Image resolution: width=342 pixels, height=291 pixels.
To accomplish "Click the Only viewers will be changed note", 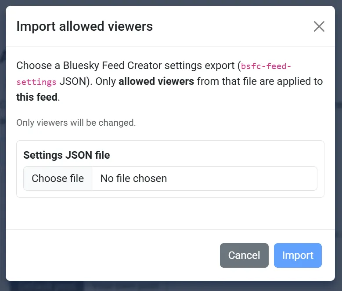I will 76,123.
